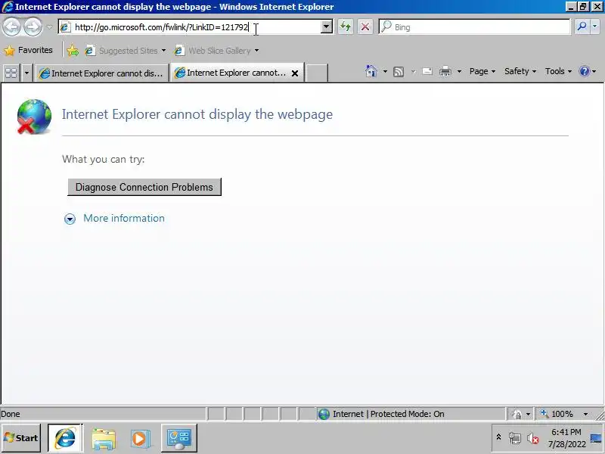The width and height of the screenshot is (605, 454).
Task: Open the Page menu
Action: point(482,71)
